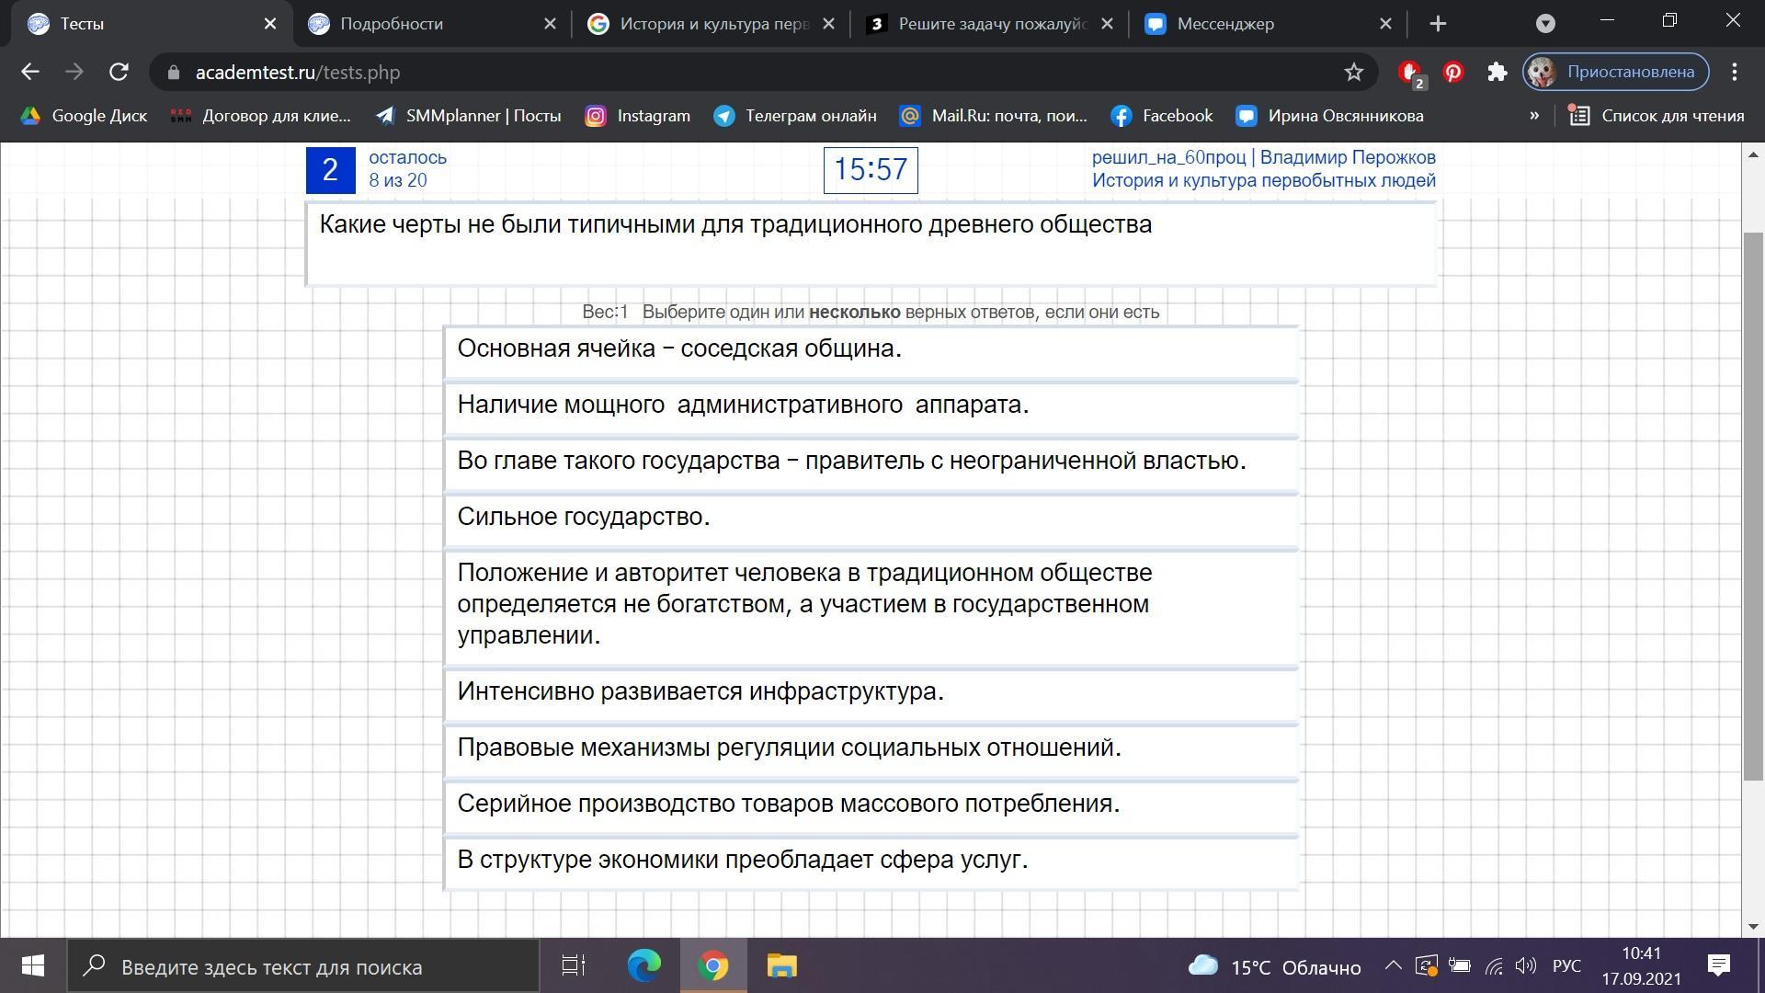Open File Explorer from the taskbar
This screenshot has width=1765, height=993.
[781, 966]
